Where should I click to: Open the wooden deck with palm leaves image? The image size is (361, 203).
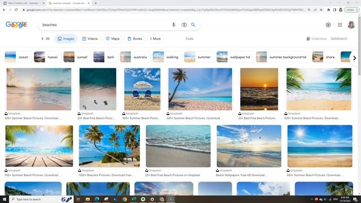(39, 146)
